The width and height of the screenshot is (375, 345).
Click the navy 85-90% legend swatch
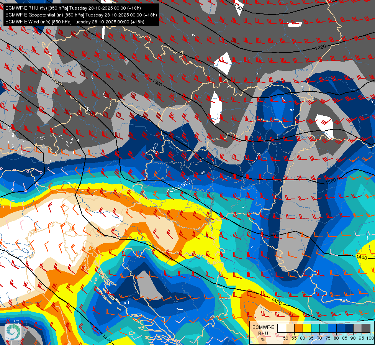[349, 328]
